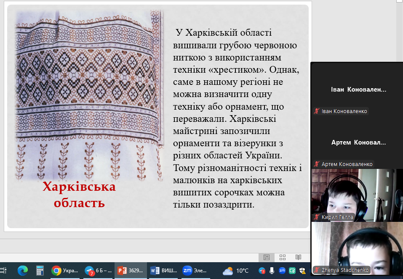This screenshot has width=403, height=279.
Task: Select Артем Коноваленко's participant tile
Action: coord(357,142)
